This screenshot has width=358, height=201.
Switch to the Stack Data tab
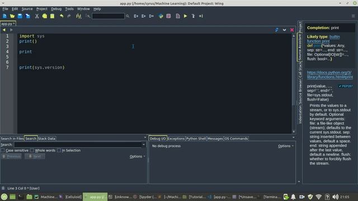[x=46, y=138]
